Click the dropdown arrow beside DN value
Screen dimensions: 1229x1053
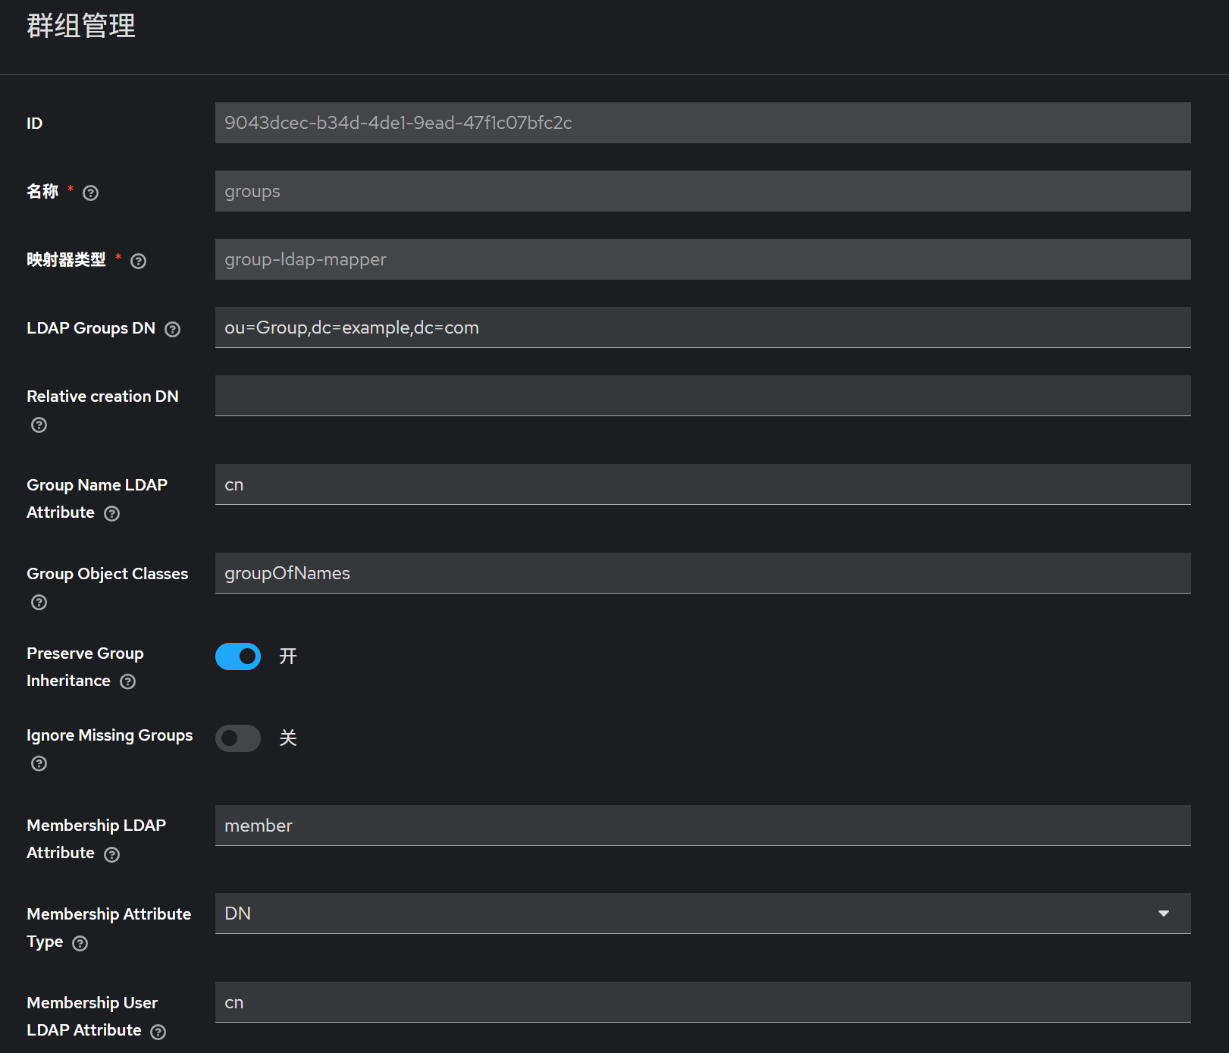pos(1163,914)
